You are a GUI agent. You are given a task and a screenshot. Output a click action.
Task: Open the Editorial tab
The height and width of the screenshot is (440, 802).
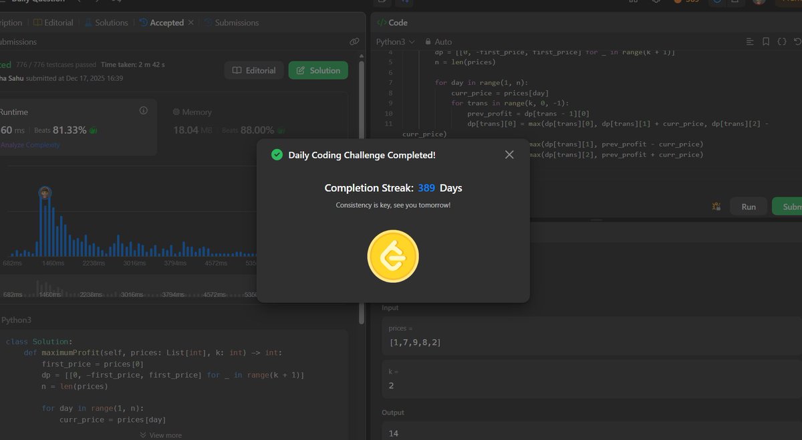pyautogui.click(x=53, y=22)
